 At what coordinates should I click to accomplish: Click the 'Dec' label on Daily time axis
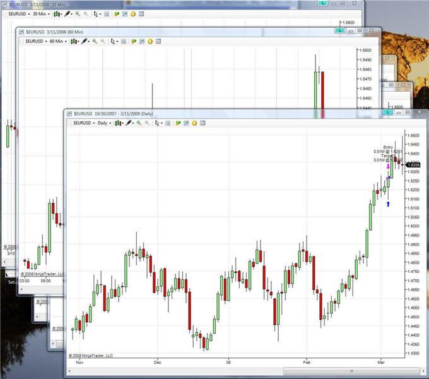(157, 363)
